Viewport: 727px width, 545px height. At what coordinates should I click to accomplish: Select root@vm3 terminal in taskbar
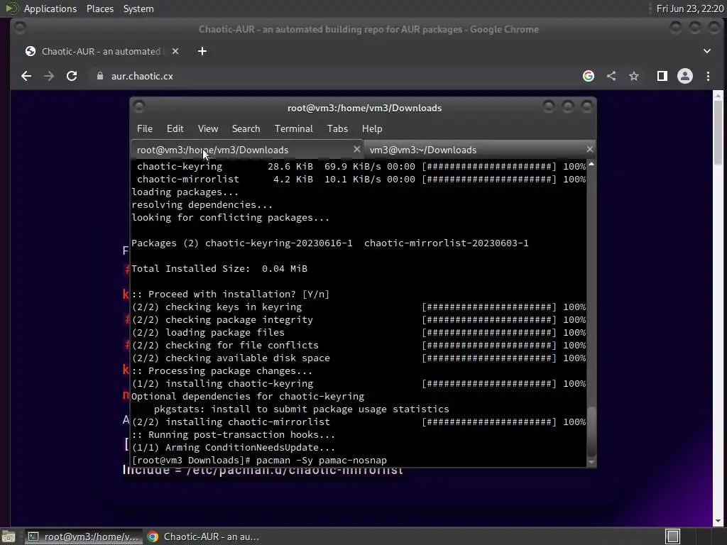(x=82, y=536)
